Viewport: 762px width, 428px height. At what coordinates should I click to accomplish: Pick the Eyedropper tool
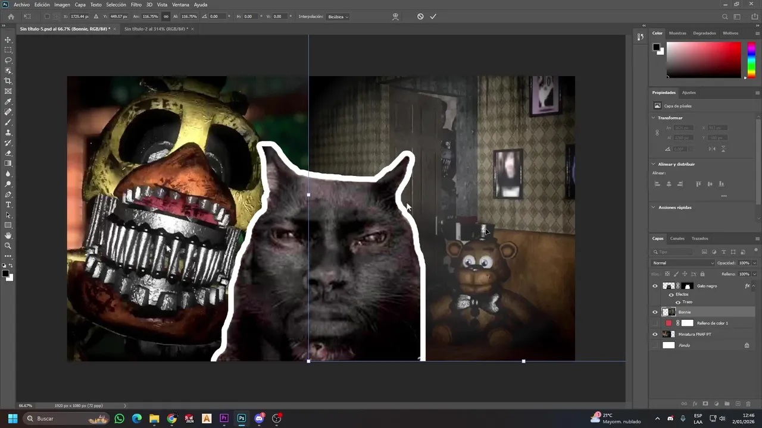tap(8, 102)
